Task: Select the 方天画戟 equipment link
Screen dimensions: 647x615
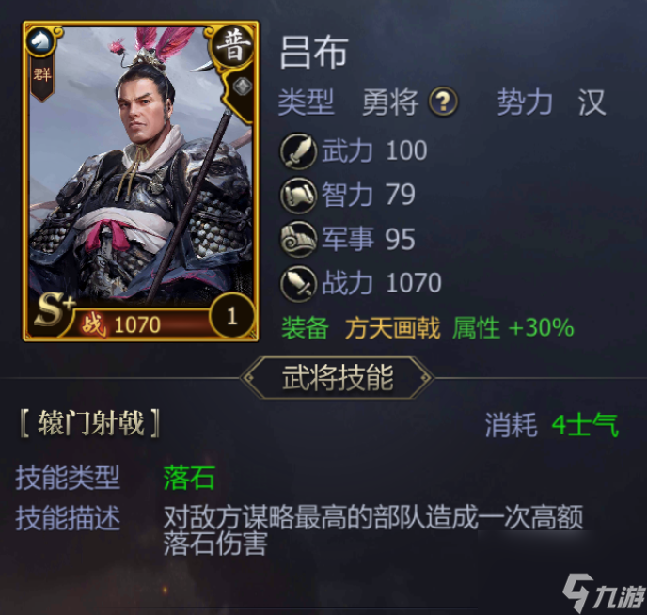Action: click(x=393, y=328)
